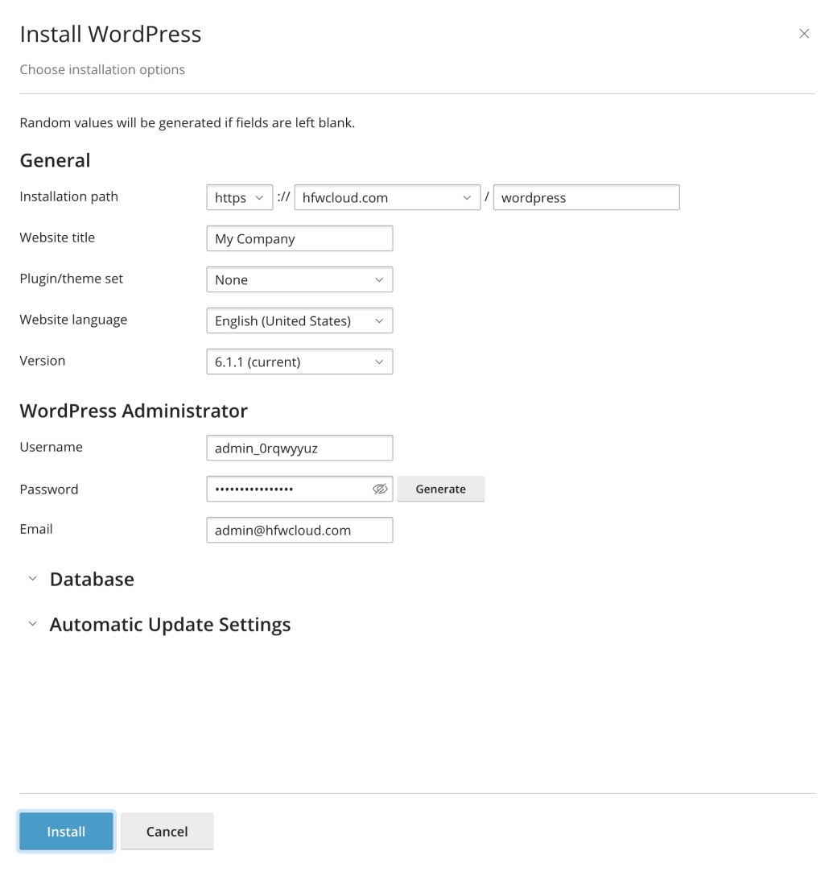Close the Install WordPress dialog

click(x=804, y=34)
